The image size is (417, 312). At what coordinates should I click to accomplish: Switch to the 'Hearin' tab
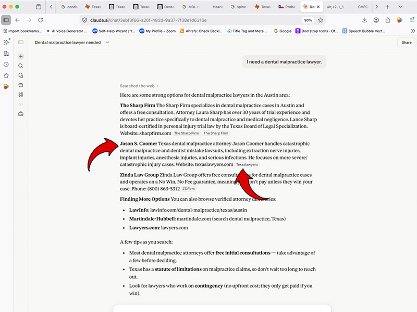pos(217,7)
